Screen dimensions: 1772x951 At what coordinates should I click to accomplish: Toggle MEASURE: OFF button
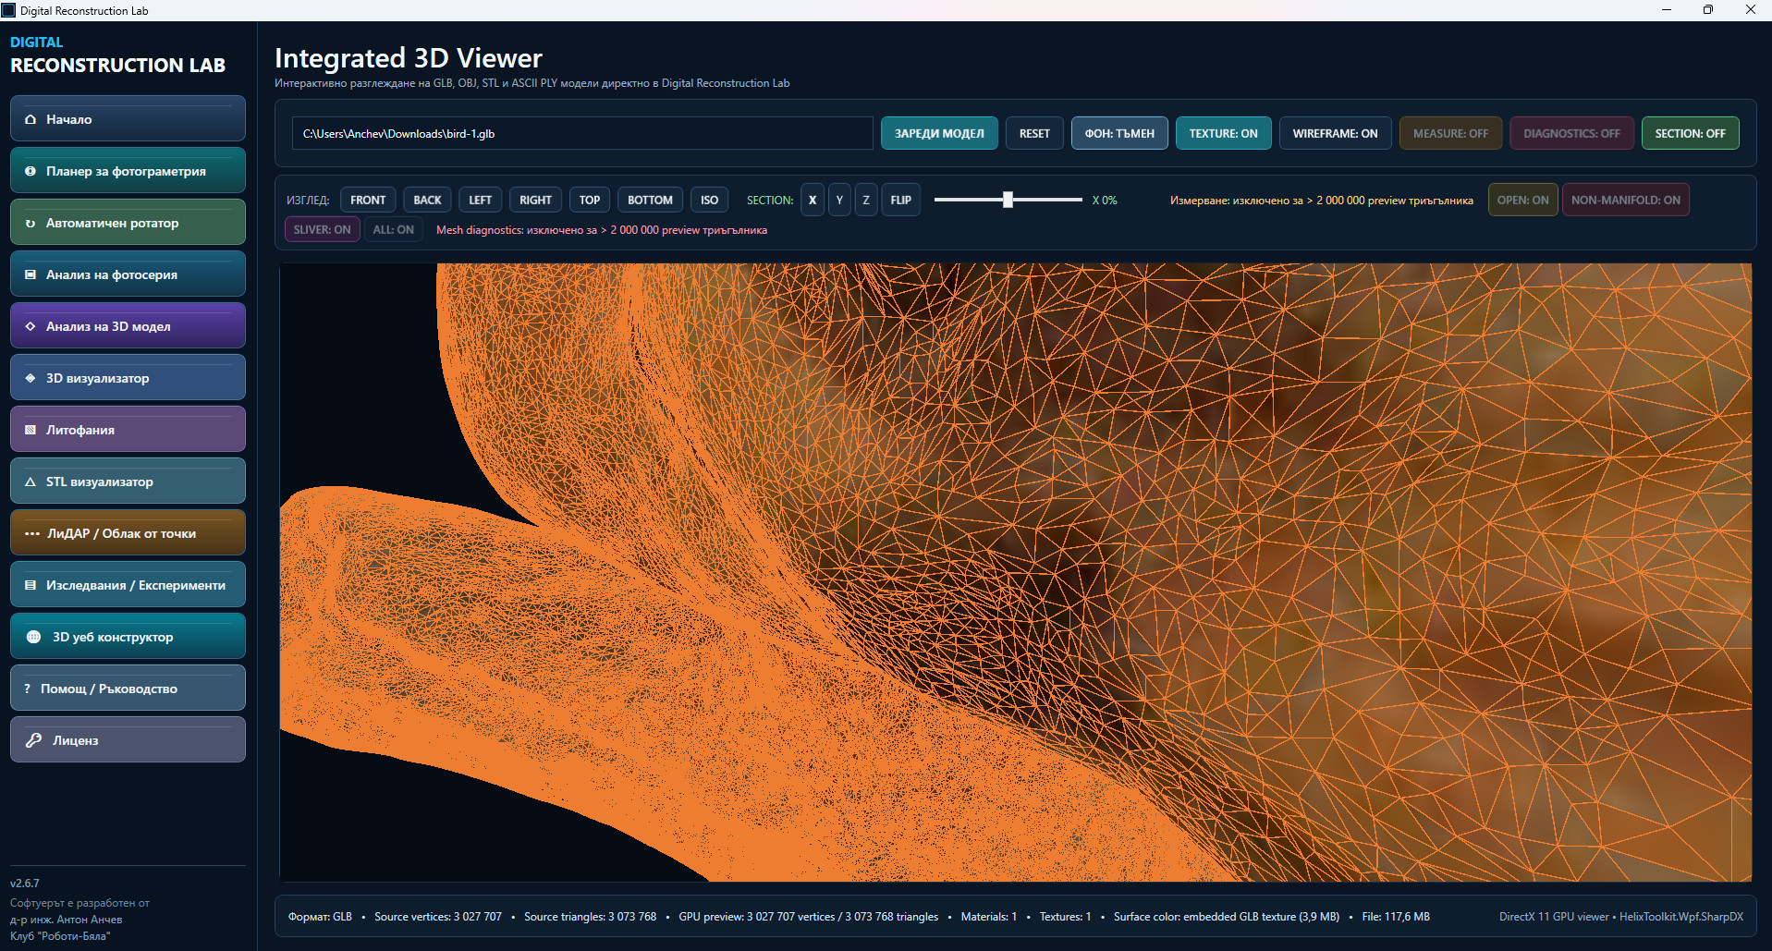[1450, 133]
